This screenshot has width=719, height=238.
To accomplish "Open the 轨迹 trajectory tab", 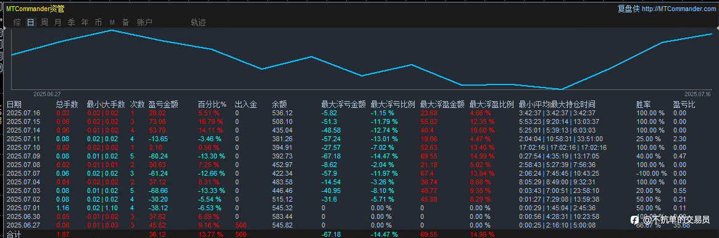I will 198,22.
